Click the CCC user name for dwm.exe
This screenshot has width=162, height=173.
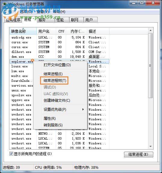click(x=41, y=57)
